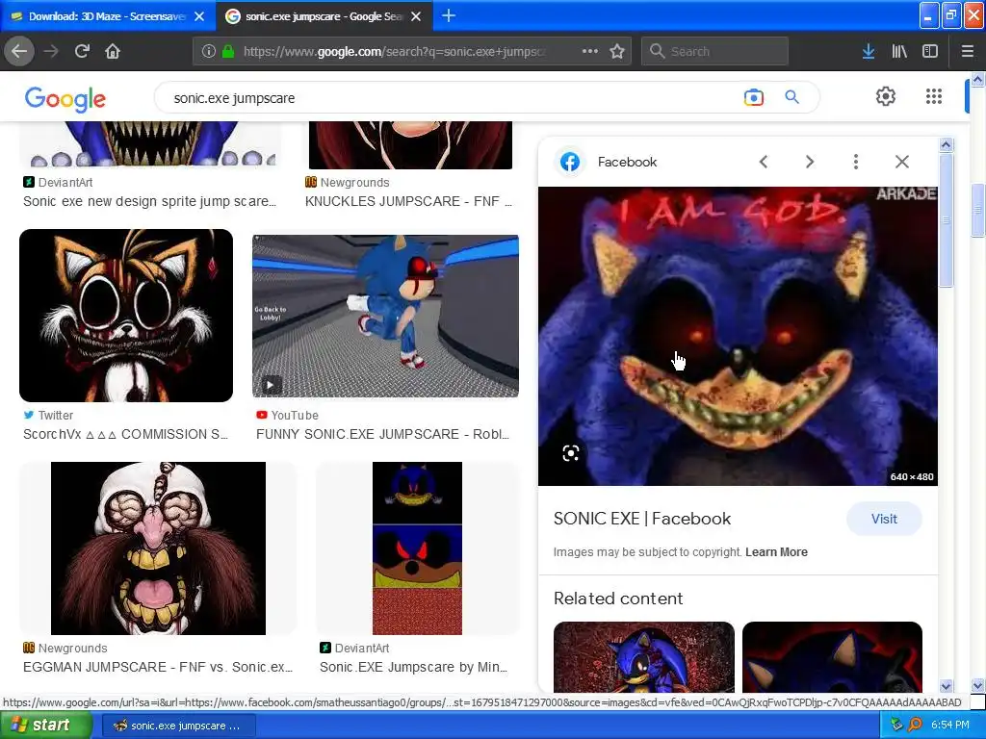Reload the page with the refresh icon
This screenshot has width=986, height=739.
click(82, 51)
